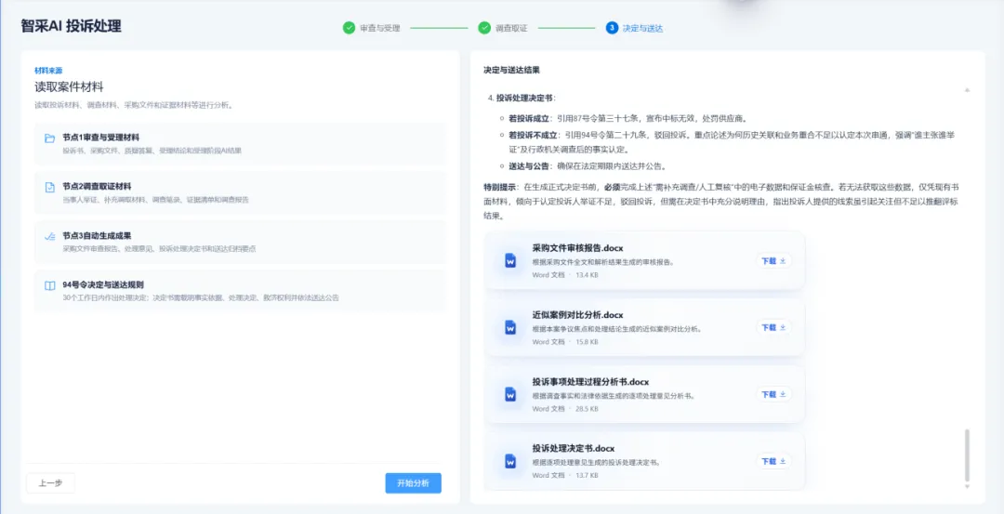
Task: Click the 读取案件材料 heading
Action: (x=69, y=86)
